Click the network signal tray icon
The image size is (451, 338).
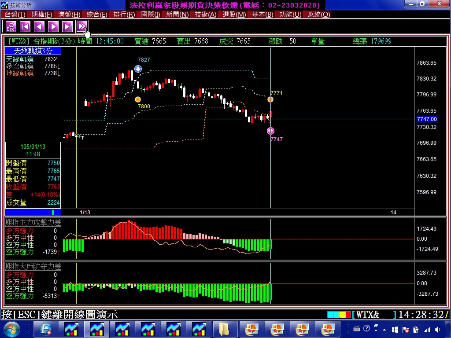[x=427, y=330]
